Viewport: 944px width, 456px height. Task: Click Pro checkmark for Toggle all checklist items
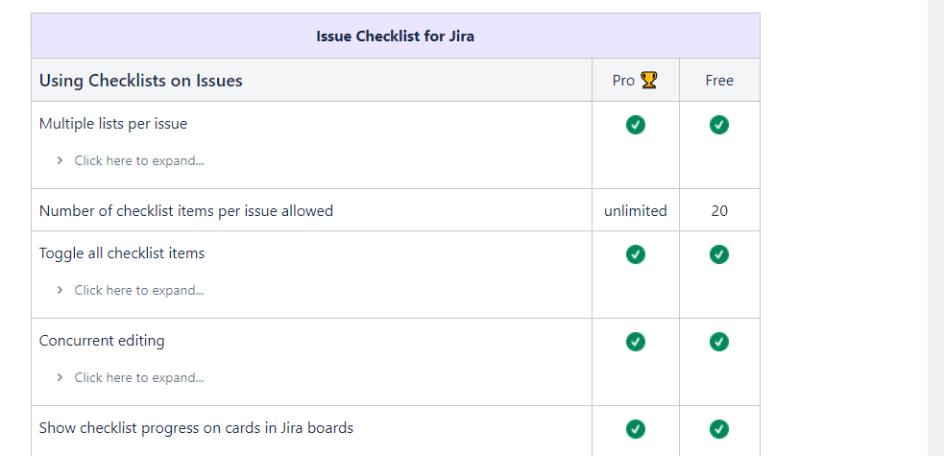pyautogui.click(x=635, y=254)
